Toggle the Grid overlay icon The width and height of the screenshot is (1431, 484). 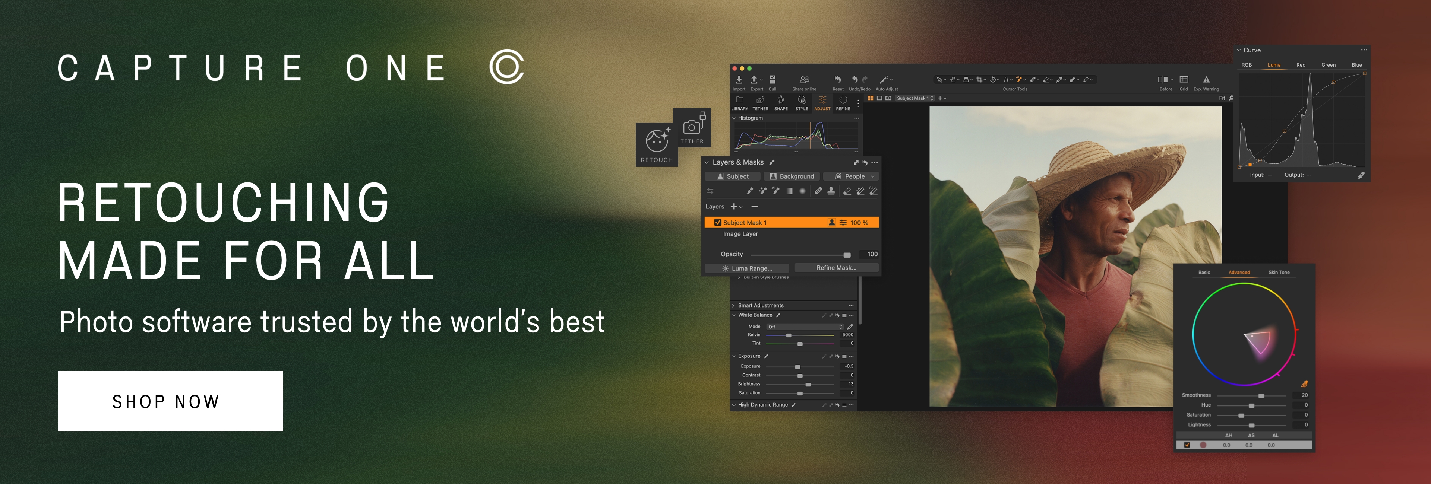pyautogui.click(x=1184, y=79)
